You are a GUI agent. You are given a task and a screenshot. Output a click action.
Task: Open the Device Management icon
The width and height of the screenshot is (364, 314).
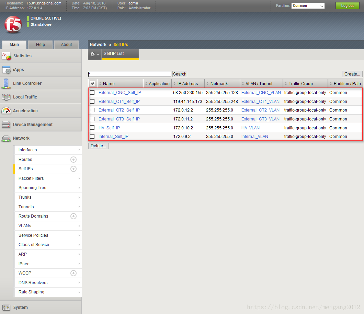coord(6,125)
